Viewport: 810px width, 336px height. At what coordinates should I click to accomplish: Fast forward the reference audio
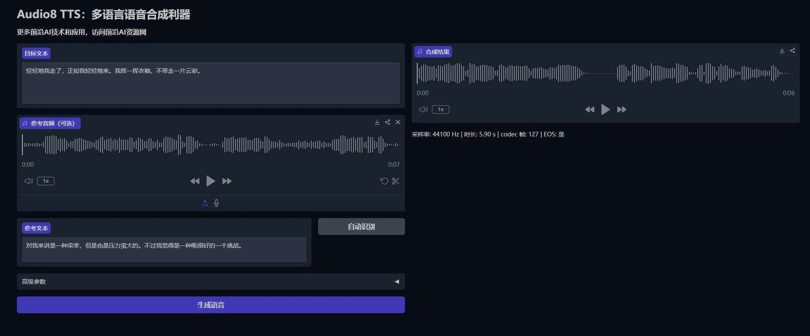(227, 181)
